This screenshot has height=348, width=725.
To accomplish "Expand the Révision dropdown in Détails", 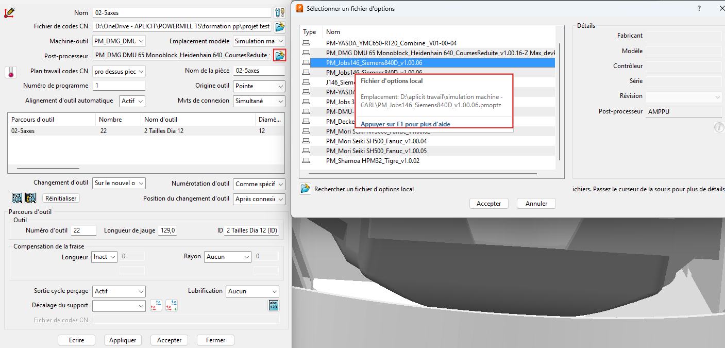I will pos(683,96).
